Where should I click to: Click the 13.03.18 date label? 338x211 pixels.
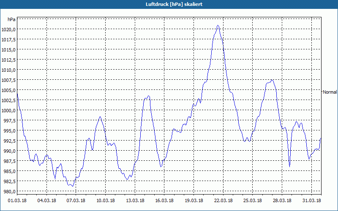[135, 200]
